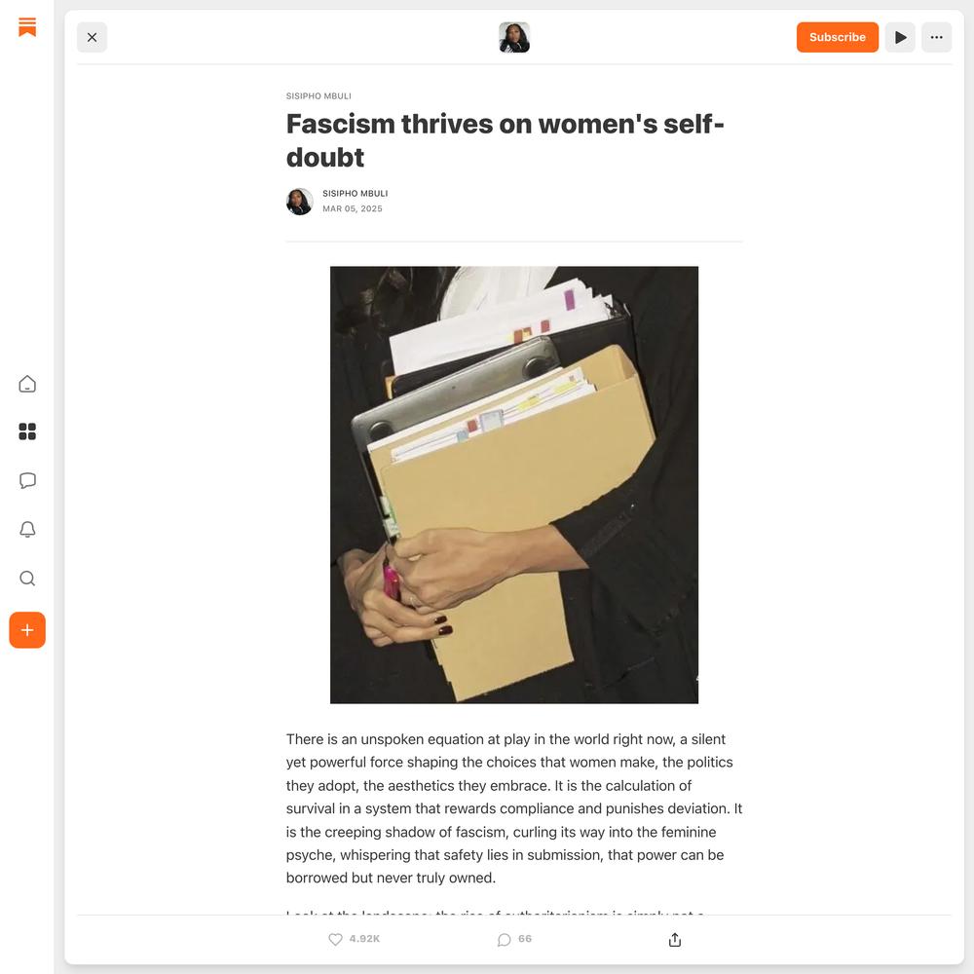974x974 pixels.
Task: Click the publication avatar in the top bar
Action: (x=514, y=37)
